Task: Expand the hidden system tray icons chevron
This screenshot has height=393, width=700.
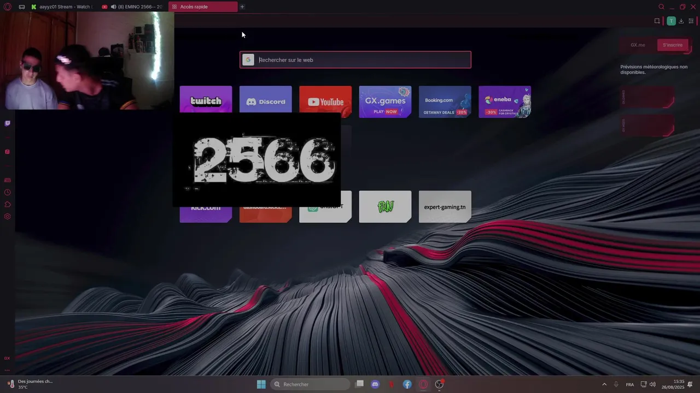Action: click(x=604, y=384)
